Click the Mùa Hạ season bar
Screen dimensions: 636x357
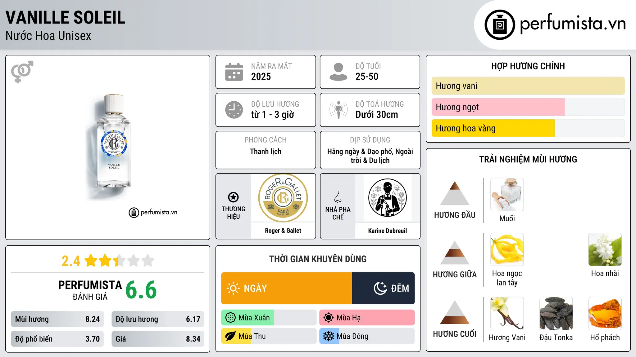367,318
